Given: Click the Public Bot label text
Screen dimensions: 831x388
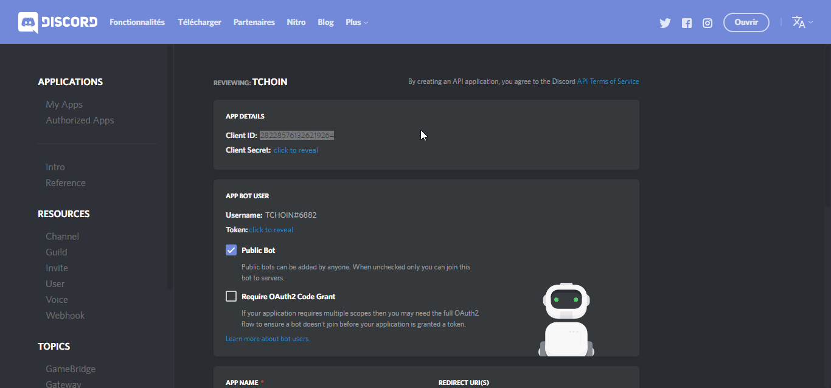Looking at the screenshot, I should click(x=259, y=251).
